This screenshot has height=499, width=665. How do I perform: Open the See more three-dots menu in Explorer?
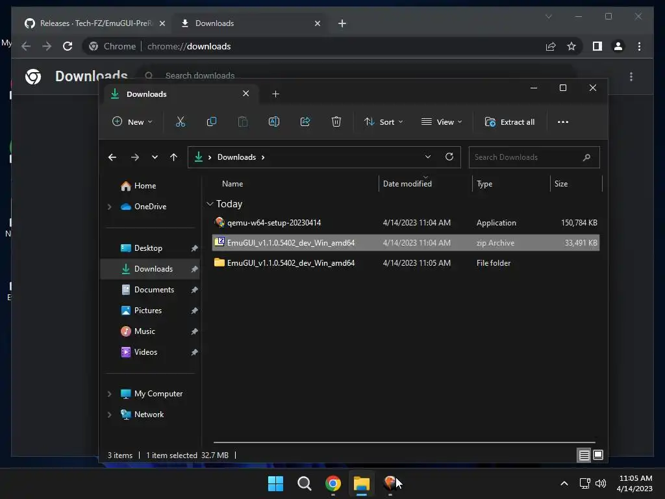tap(563, 122)
